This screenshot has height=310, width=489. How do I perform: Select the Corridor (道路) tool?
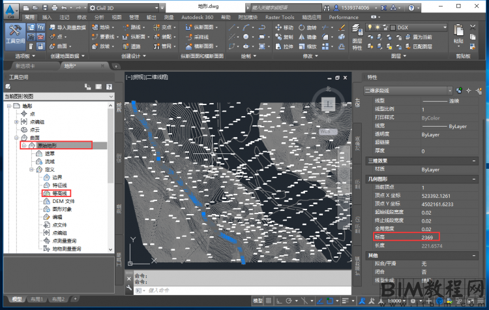[132, 46]
